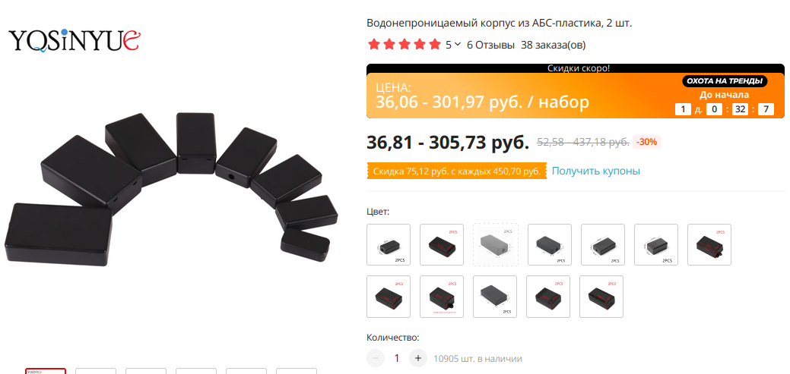Select first color variant in top row
This screenshot has width=790, height=374.
pyautogui.click(x=389, y=245)
